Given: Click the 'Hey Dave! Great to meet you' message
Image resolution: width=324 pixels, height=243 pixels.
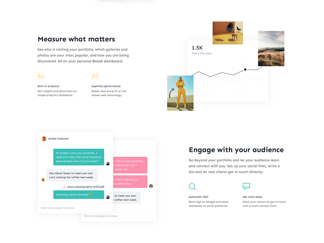Looking at the screenshot, I should click(x=72, y=175).
